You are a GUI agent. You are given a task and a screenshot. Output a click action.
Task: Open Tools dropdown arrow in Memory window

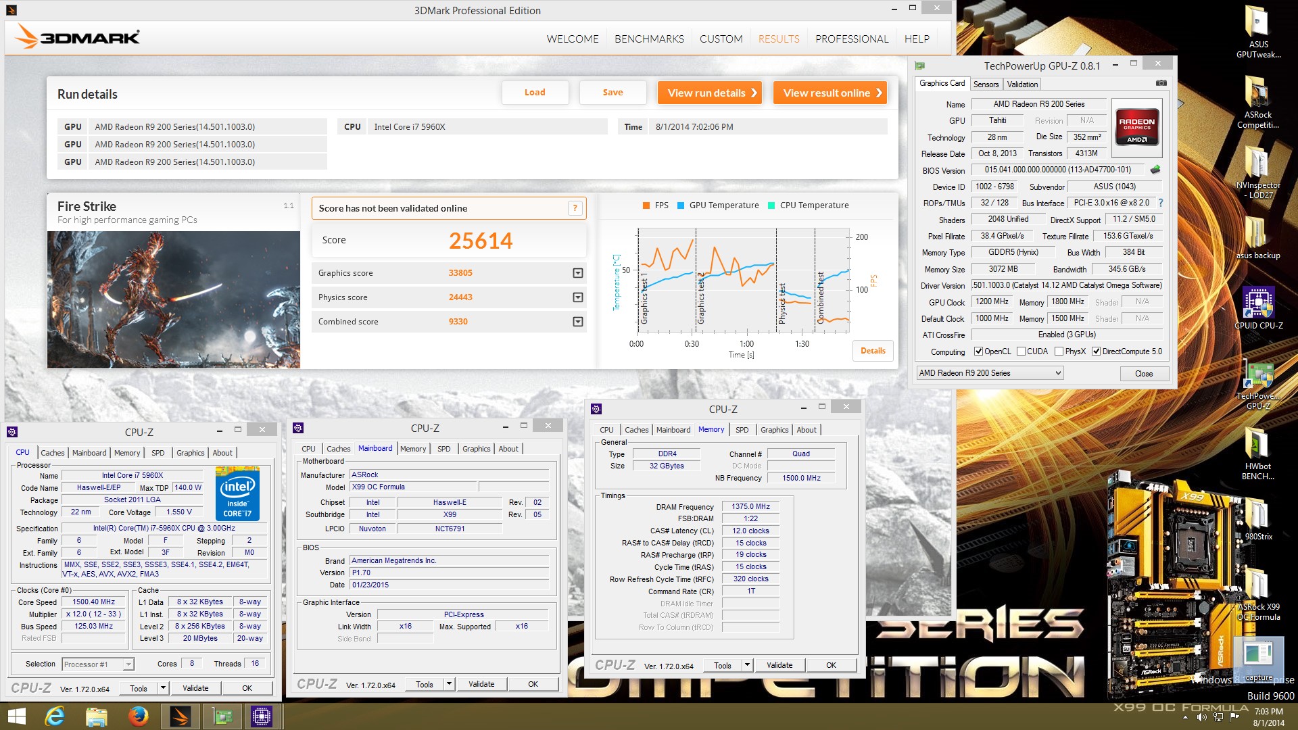tap(747, 665)
